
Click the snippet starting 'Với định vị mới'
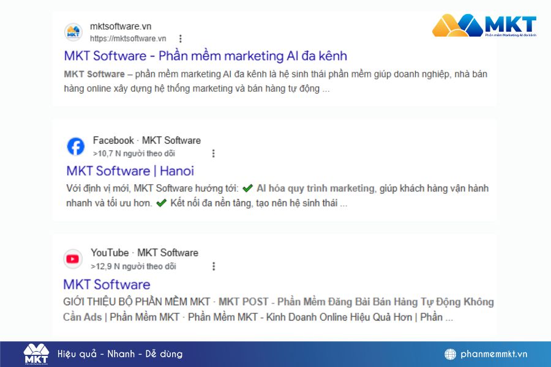click(x=277, y=196)
